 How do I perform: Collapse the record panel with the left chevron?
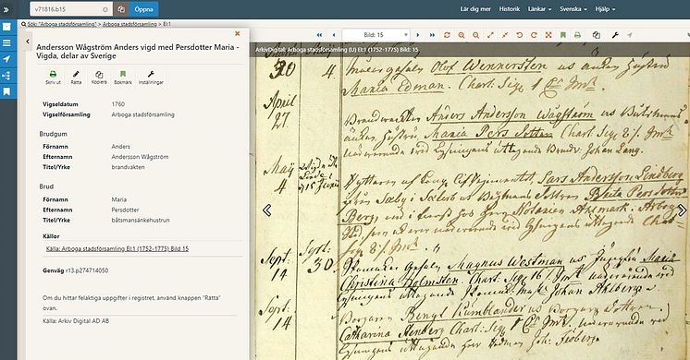[28, 42]
